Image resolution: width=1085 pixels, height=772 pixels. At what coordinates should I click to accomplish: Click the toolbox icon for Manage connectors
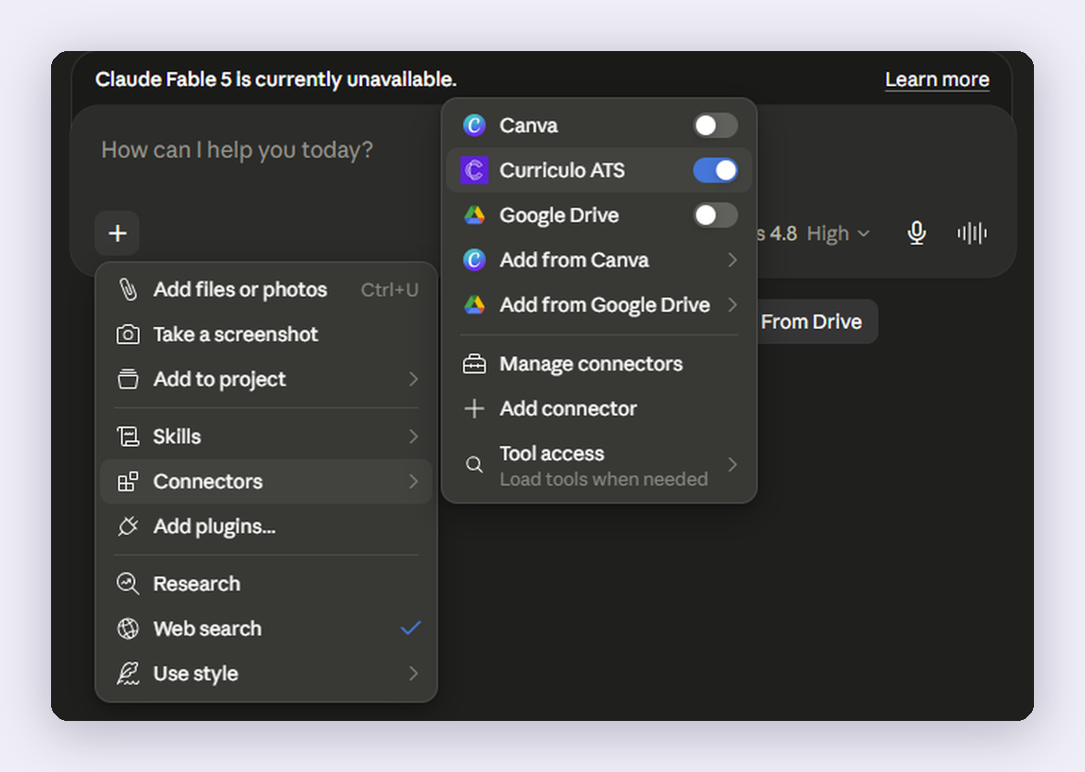[474, 364]
